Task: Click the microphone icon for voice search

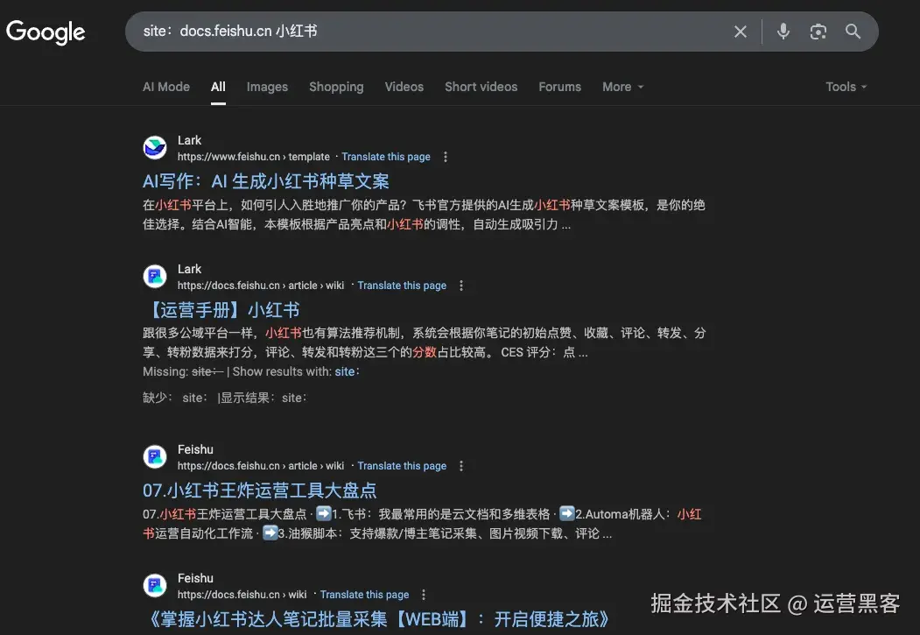Action: 783,31
